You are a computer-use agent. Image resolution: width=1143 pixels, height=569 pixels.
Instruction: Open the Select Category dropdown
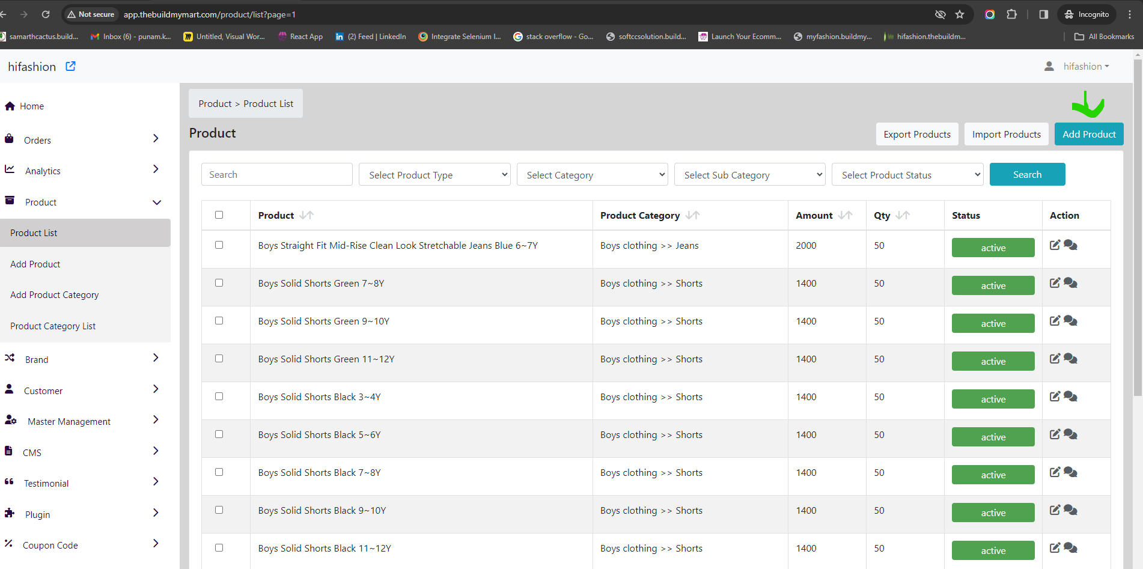593,175
